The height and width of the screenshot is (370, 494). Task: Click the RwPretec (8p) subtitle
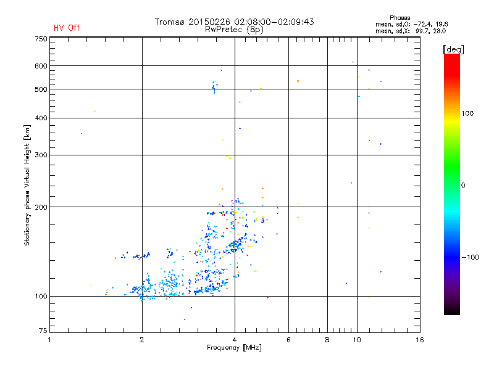tap(234, 30)
